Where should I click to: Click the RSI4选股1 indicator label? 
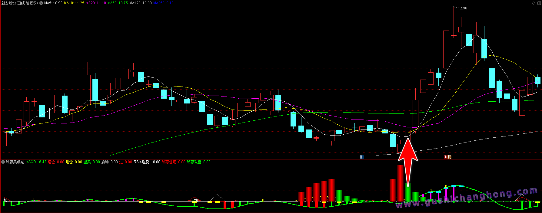[147, 162]
